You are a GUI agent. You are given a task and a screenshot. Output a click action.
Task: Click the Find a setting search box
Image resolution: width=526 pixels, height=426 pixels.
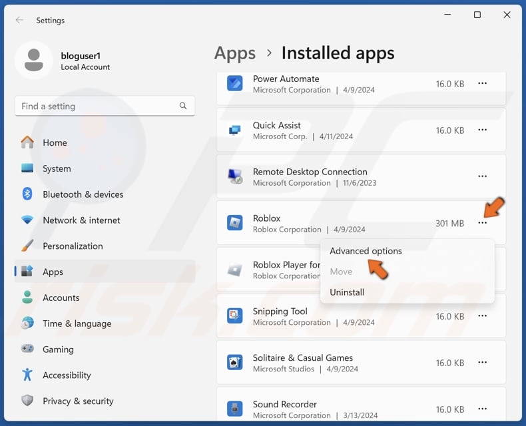tap(97, 106)
